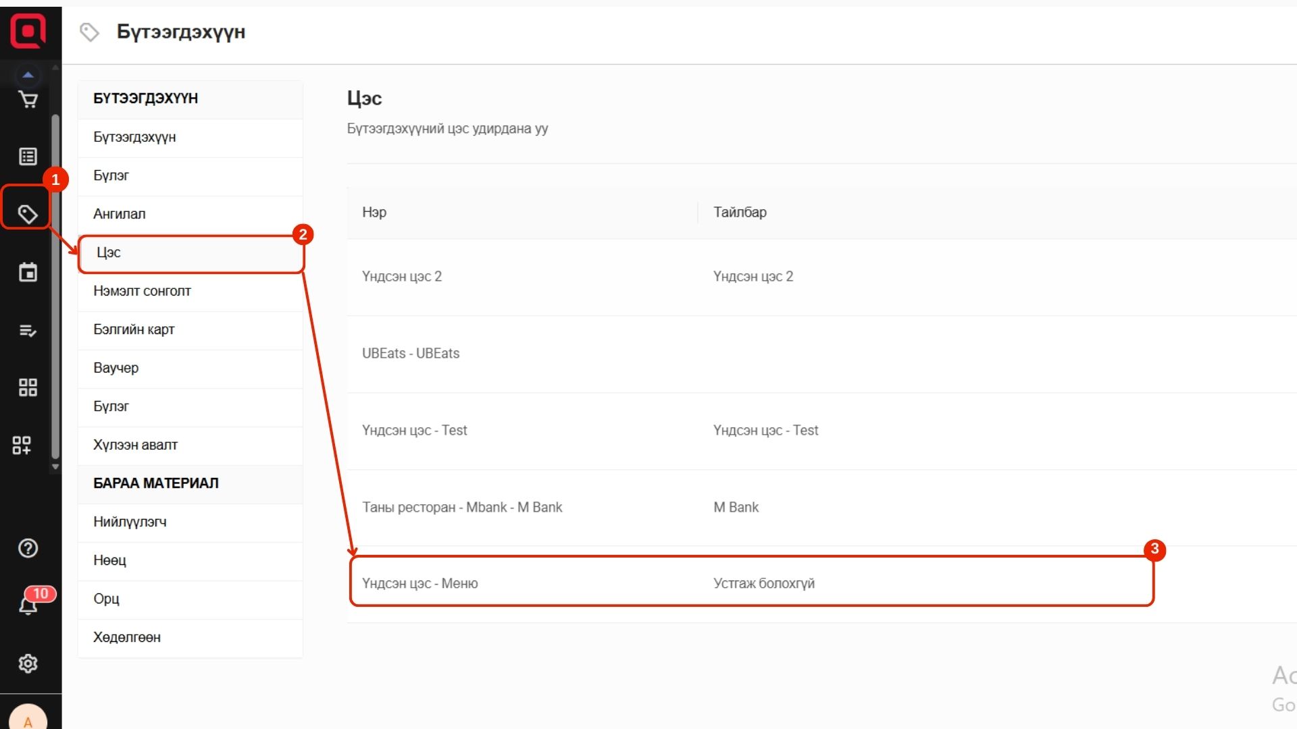Screen dimensions: 1297x729
Task: Select the UBEats - UBEats menu row
Action: click(x=411, y=353)
